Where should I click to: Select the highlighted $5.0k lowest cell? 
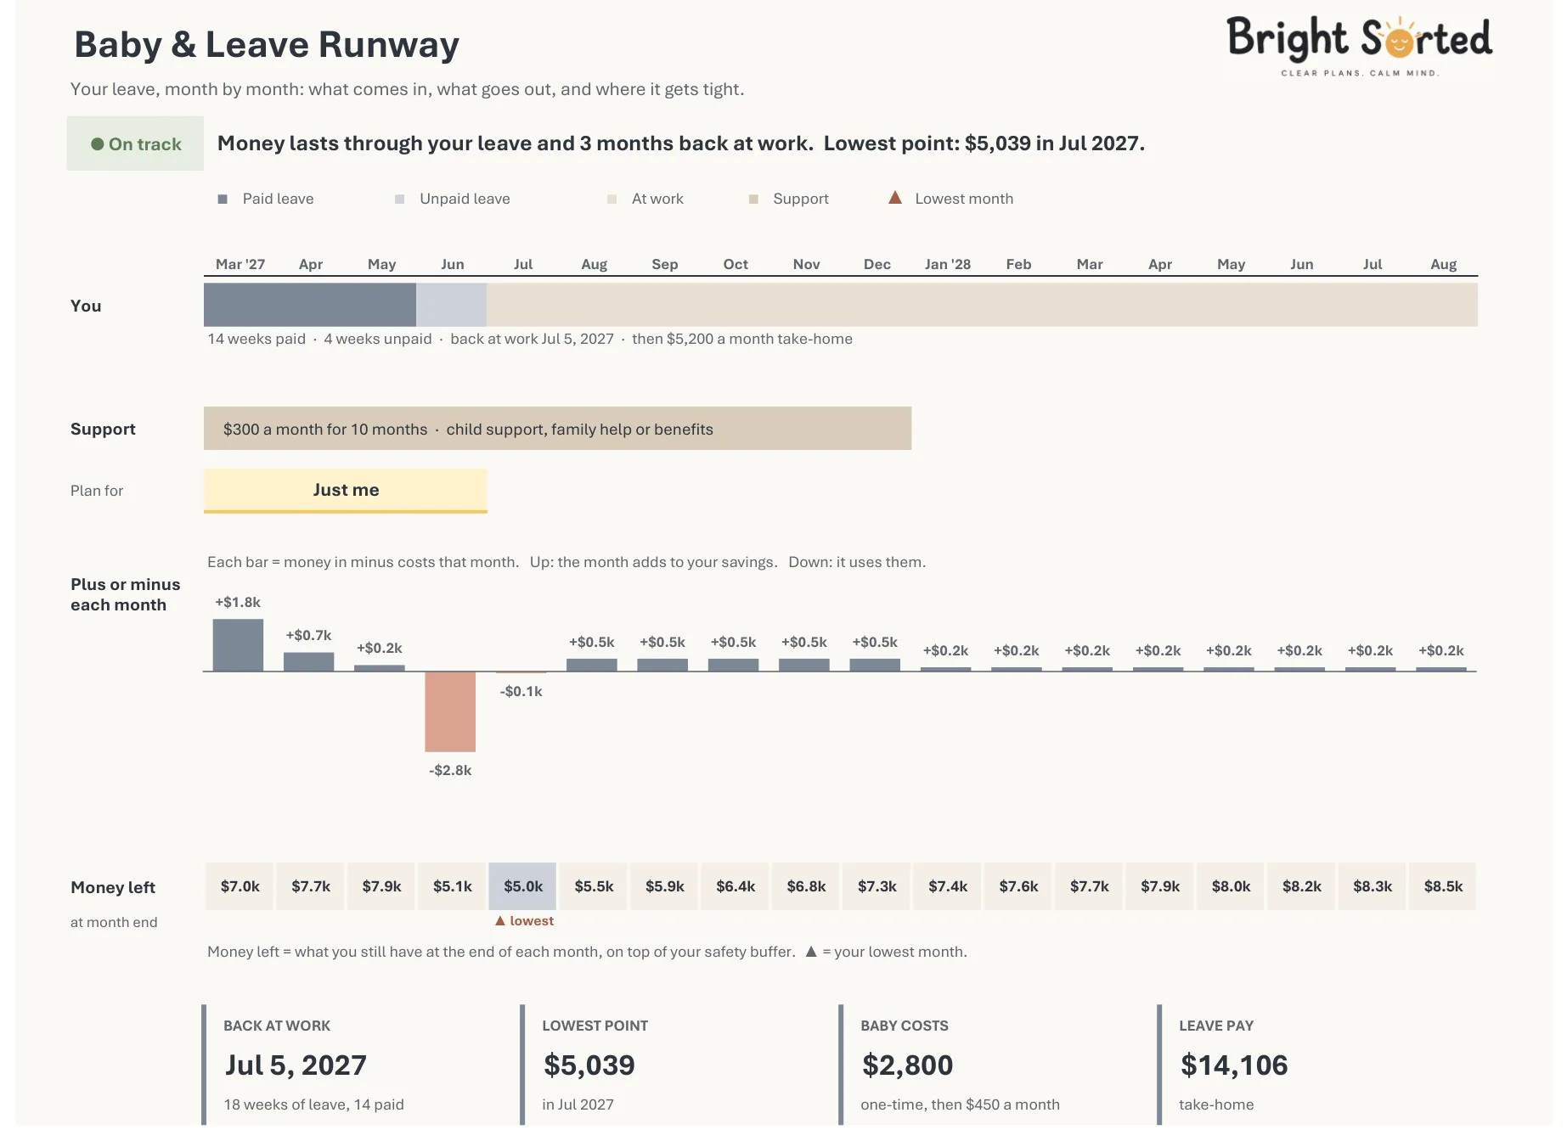522,886
